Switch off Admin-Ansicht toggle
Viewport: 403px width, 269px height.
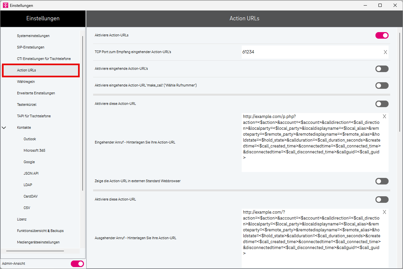[x=77, y=263]
